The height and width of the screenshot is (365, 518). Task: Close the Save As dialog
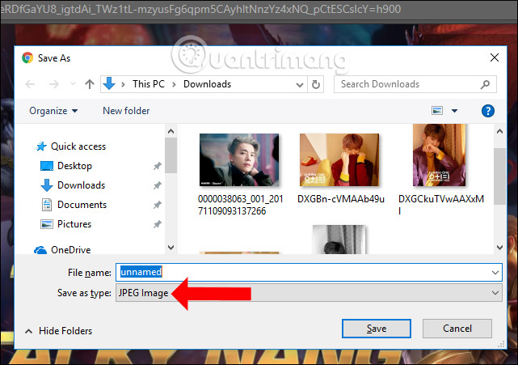click(495, 57)
